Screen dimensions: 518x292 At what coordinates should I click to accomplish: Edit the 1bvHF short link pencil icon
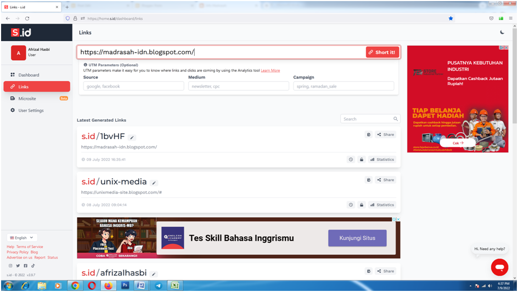pyautogui.click(x=132, y=138)
